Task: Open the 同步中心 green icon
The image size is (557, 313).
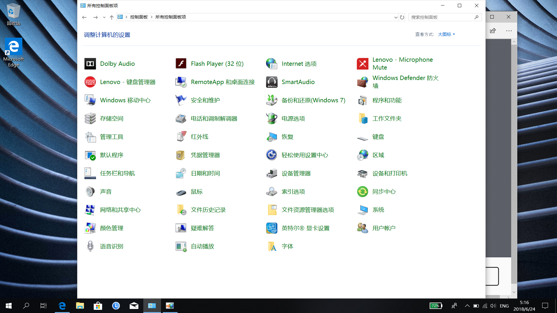Action: click(x=363, y=192)
